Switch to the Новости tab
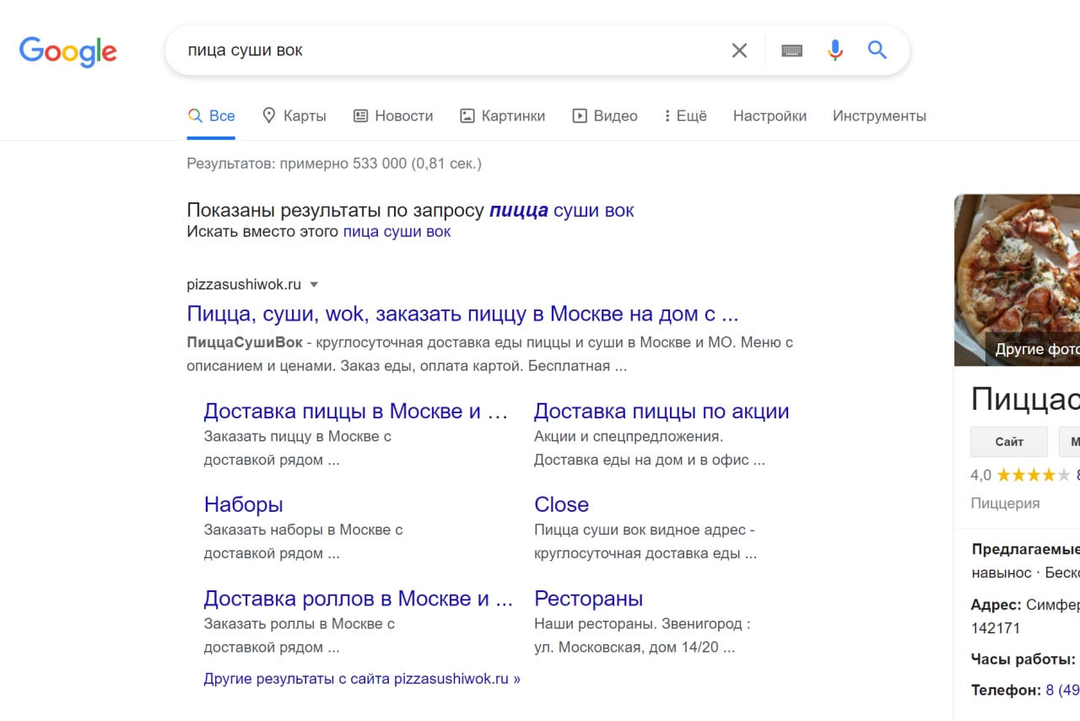Image resolution: width=1080 pixels, height=721 pixels. [393, 116]
